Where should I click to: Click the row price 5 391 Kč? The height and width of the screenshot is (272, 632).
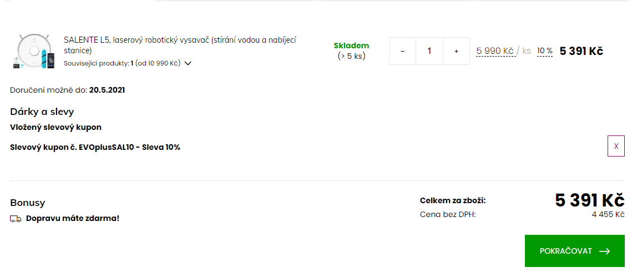point(581,51)
